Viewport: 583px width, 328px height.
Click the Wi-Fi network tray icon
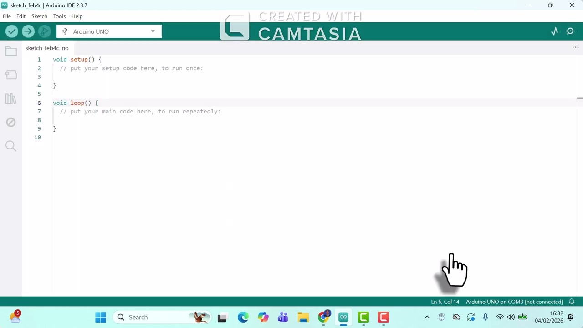[x=500, y=317]
